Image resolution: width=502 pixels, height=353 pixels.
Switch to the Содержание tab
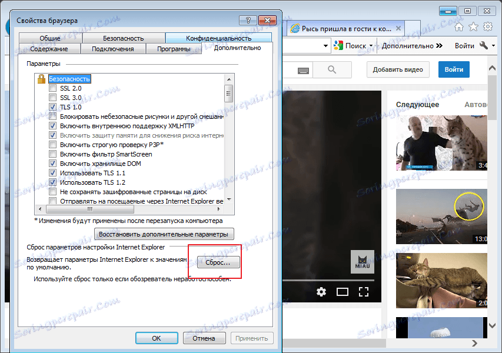tap(49, 49)
